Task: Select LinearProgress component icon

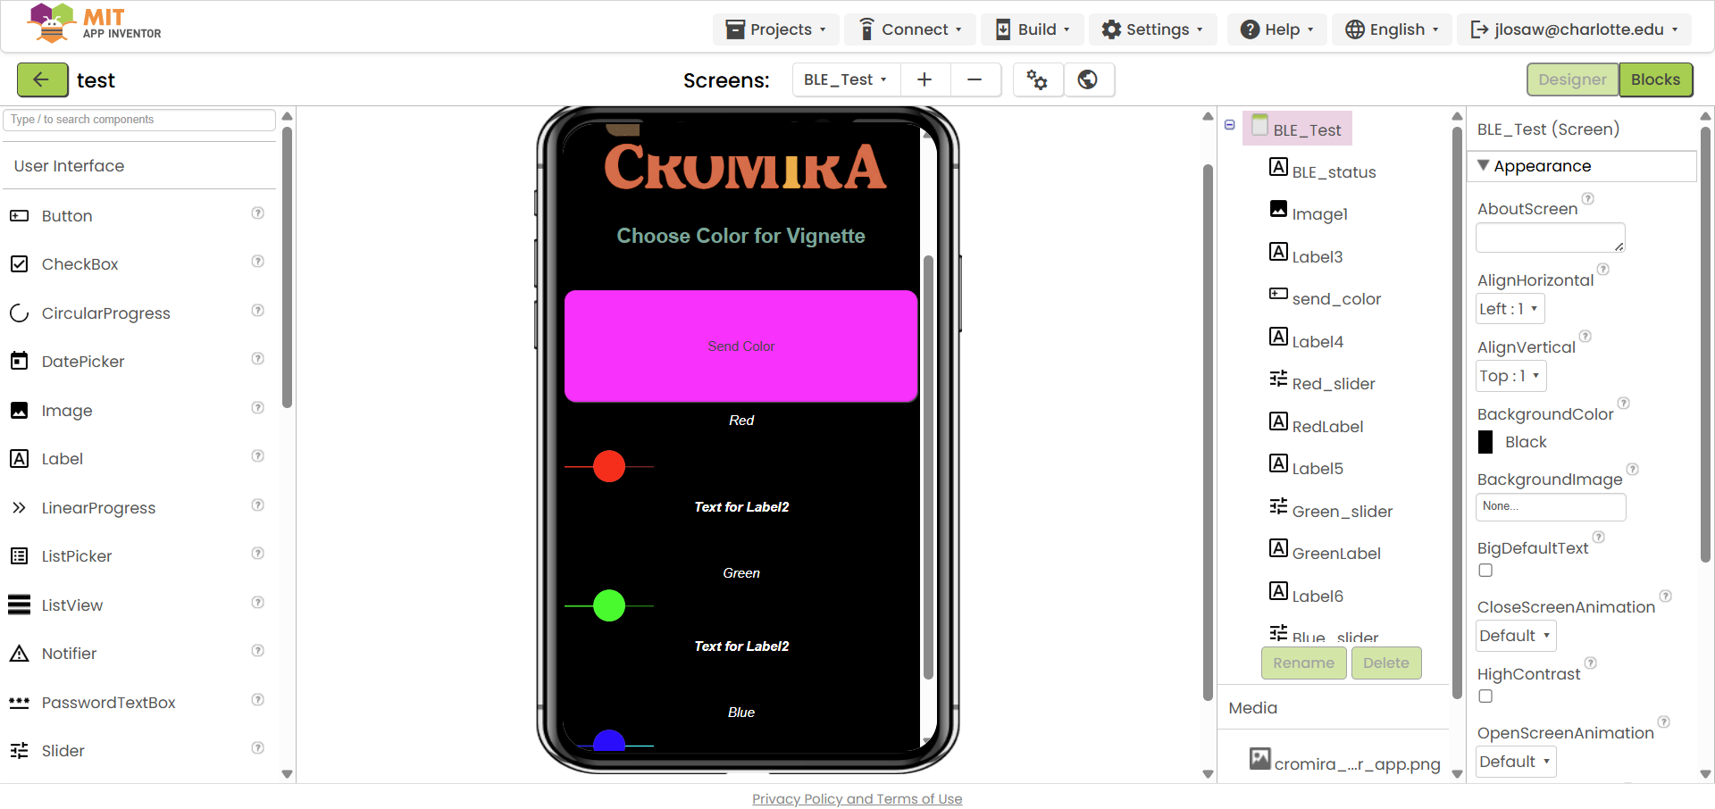Action: point(20,507)
